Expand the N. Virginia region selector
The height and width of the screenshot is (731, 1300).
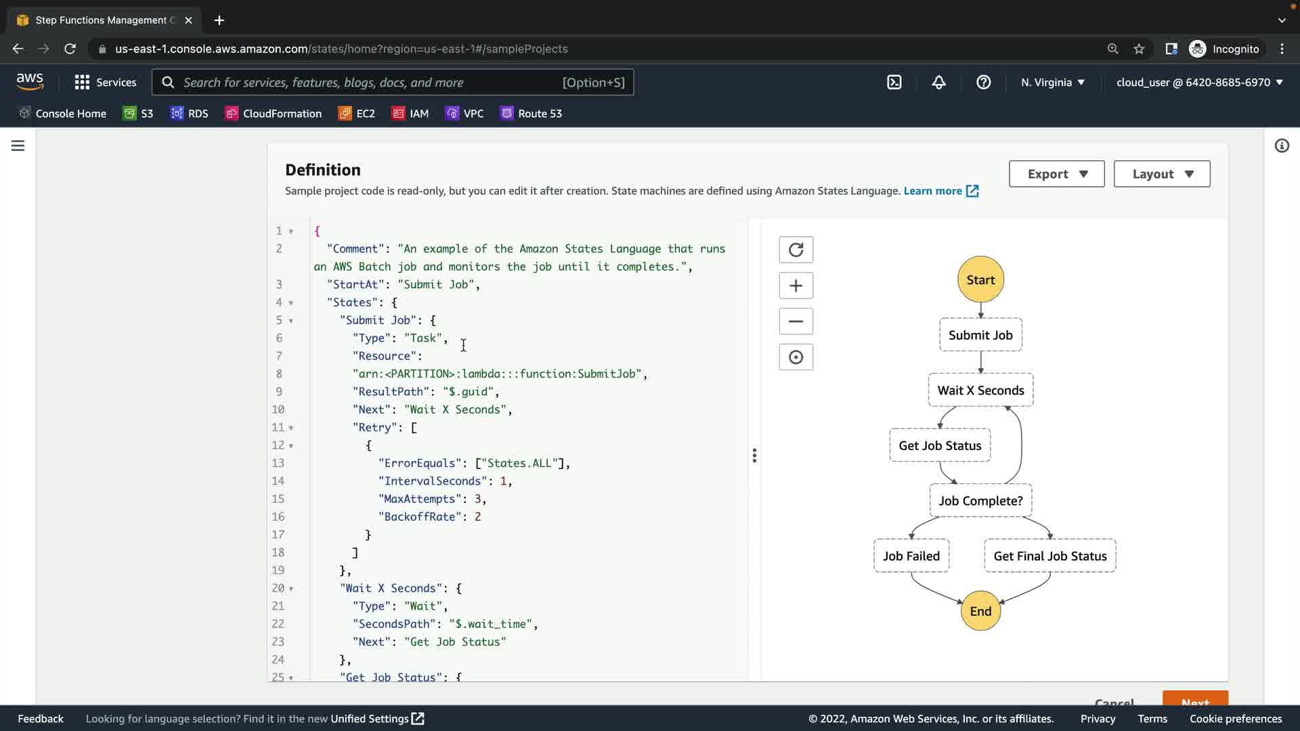(1052, 83)
